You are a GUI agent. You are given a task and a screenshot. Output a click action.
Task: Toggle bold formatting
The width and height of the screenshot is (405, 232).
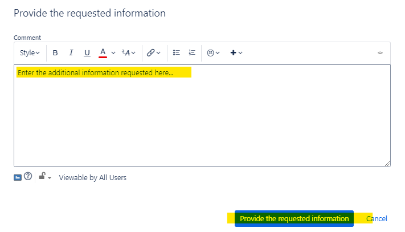55,53
